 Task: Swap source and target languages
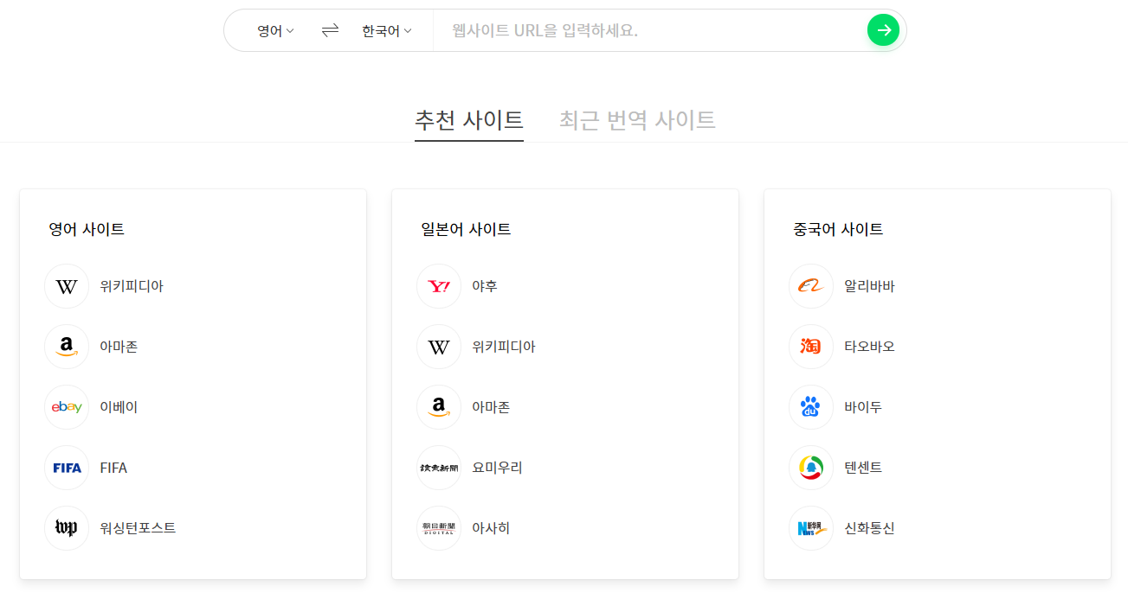(x=330, y=30)
